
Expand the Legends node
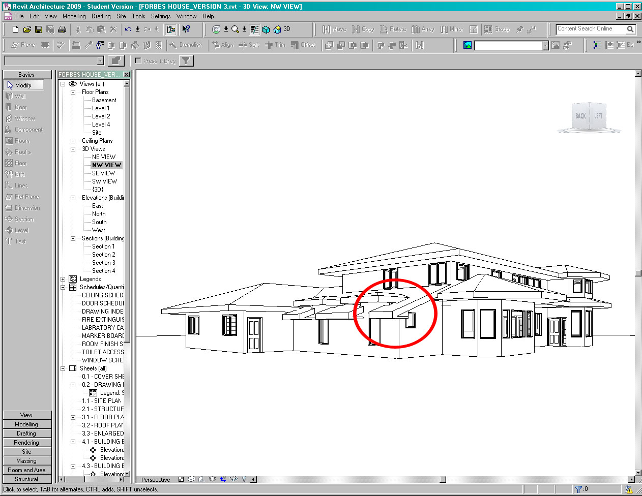(x=63, y=279)
